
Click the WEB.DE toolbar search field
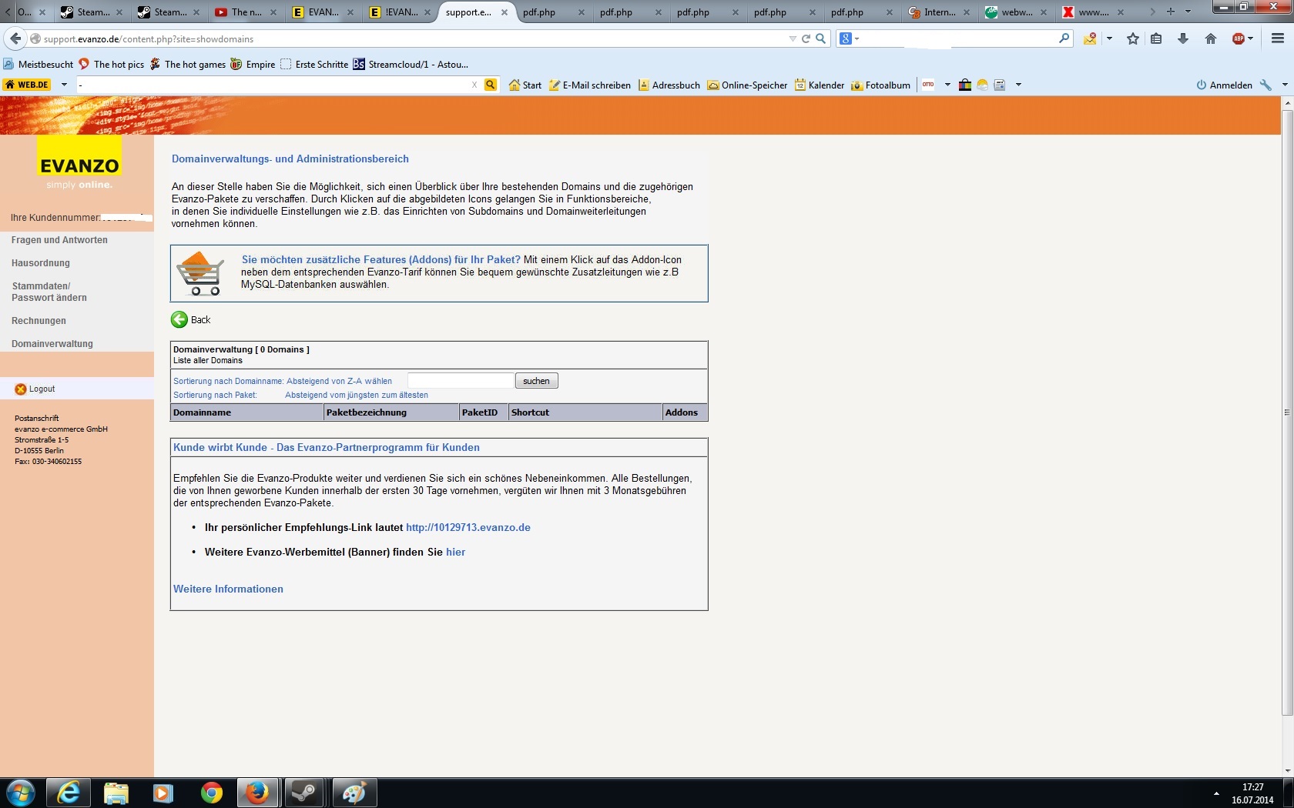click(x=273, y=85)
